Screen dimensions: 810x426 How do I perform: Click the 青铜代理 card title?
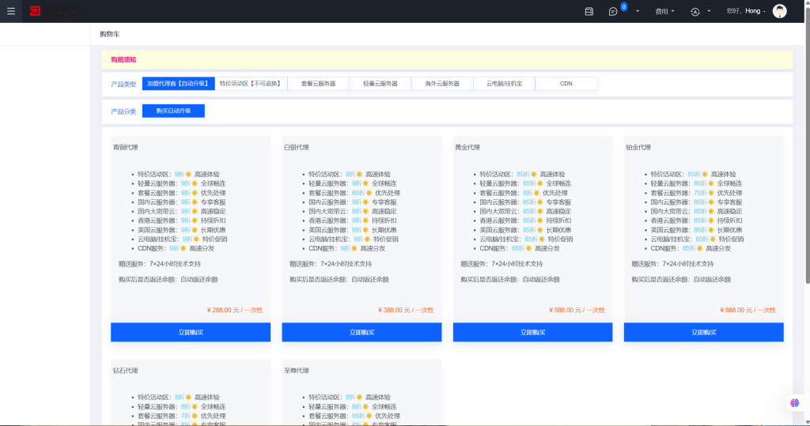point(126,148)
